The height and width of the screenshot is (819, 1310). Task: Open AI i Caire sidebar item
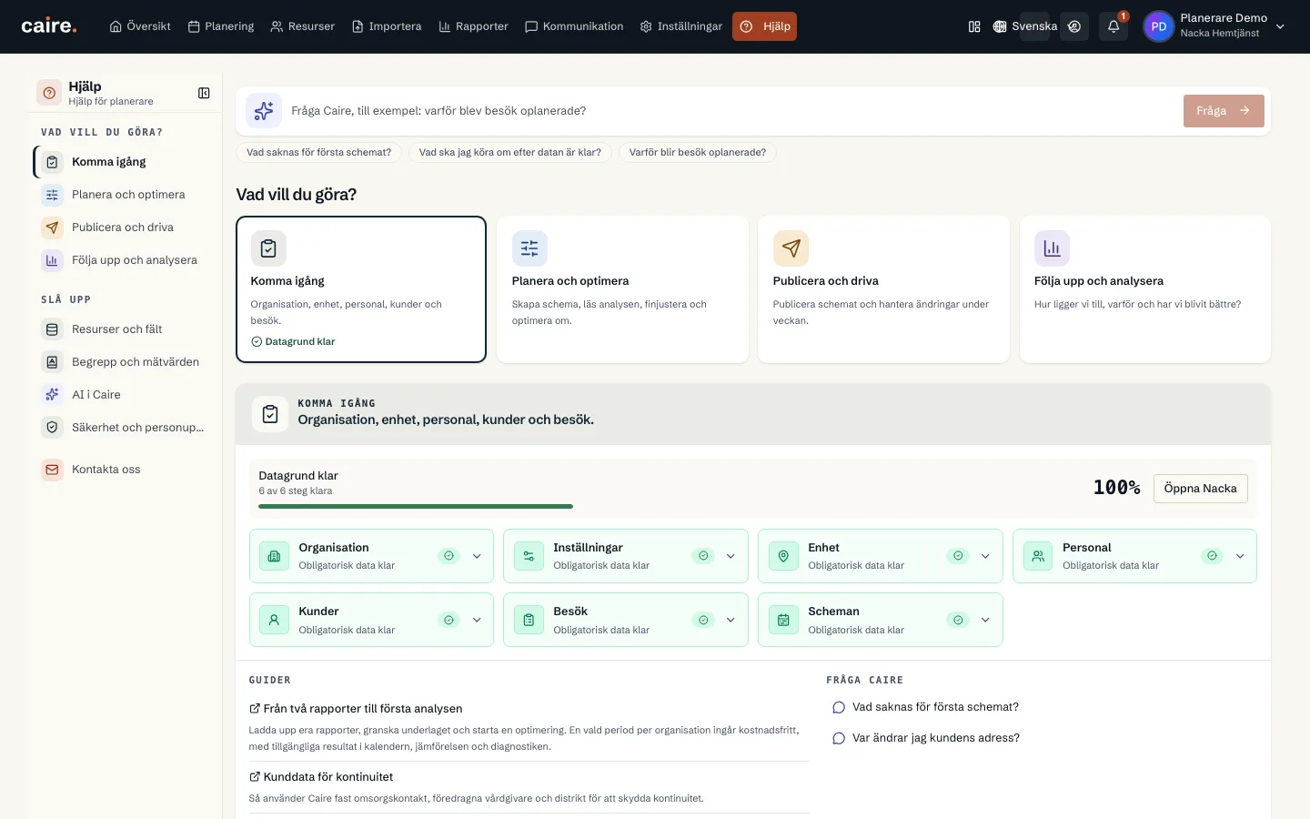[124, 395]
